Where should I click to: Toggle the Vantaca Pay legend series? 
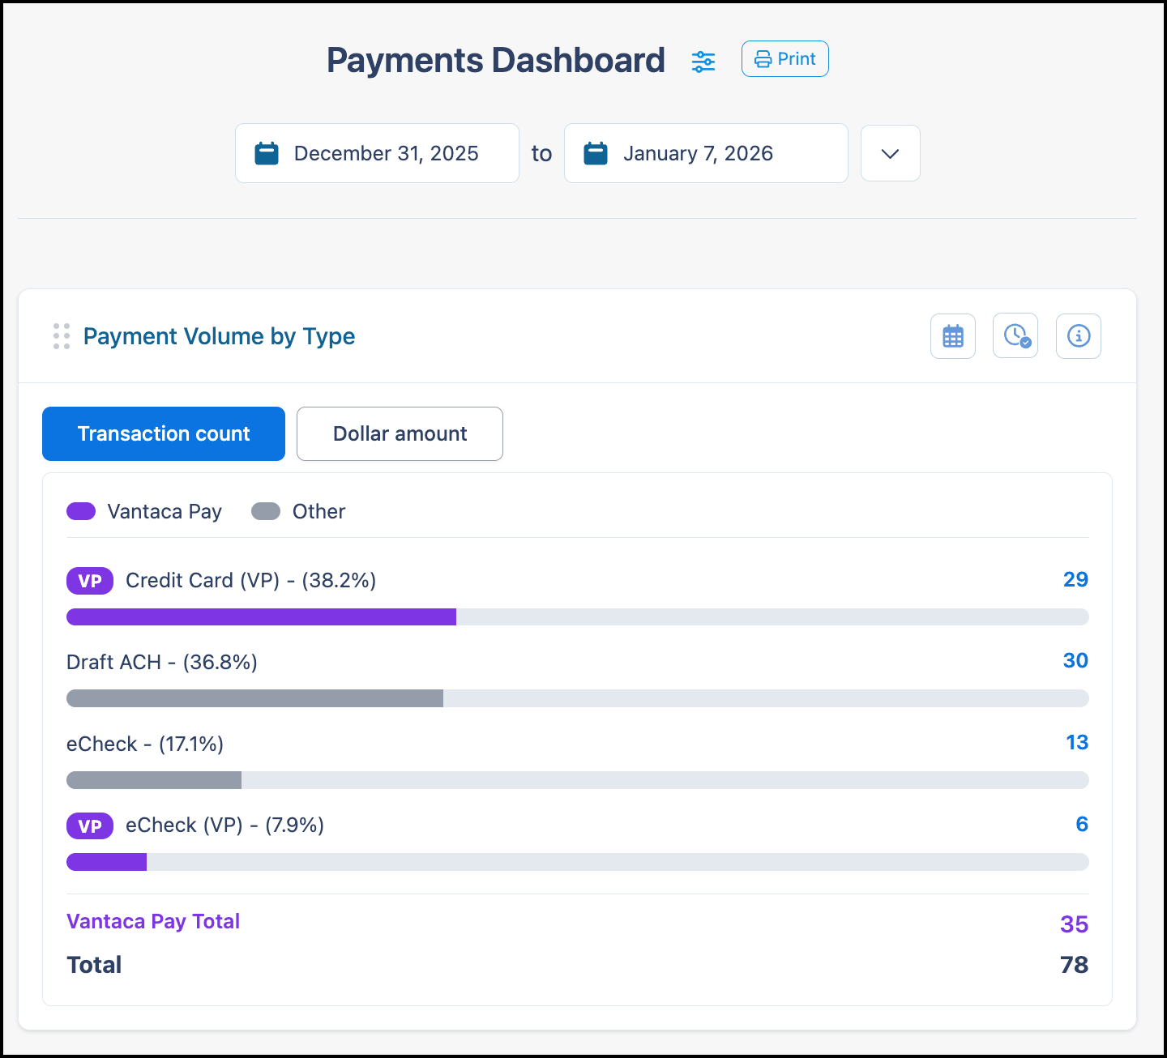(x=144, y=511)
